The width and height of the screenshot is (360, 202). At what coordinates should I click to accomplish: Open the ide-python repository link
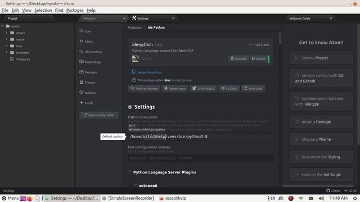[150, 72]
